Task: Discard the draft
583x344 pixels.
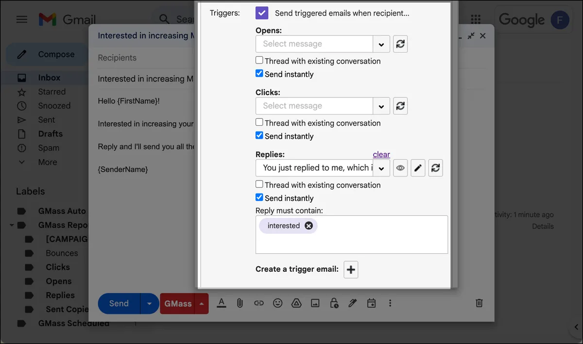Action: 479,303
